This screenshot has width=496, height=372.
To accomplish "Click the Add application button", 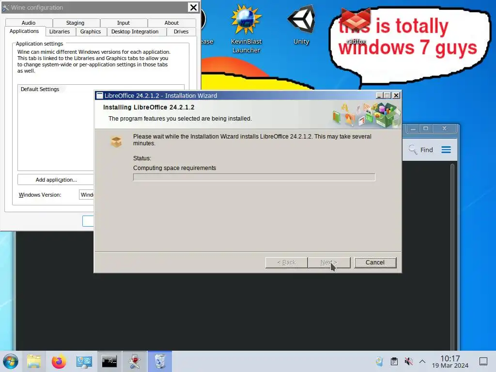I will pyautogui.click(x=56, y=180).
